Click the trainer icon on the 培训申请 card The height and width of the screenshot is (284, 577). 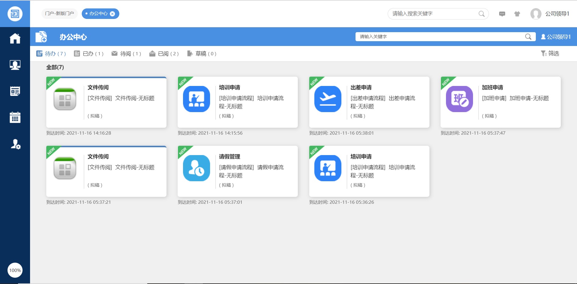coord(197,99)
